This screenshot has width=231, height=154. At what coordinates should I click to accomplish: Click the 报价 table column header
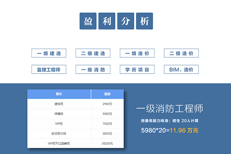[107, 94]
